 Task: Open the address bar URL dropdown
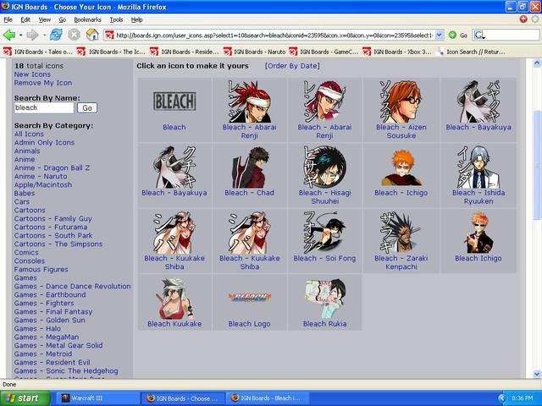(439, 35)
